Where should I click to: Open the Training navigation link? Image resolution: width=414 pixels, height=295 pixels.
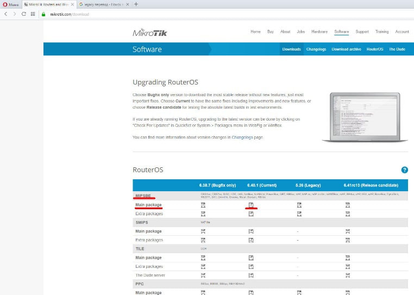click(x=382, y=32)
